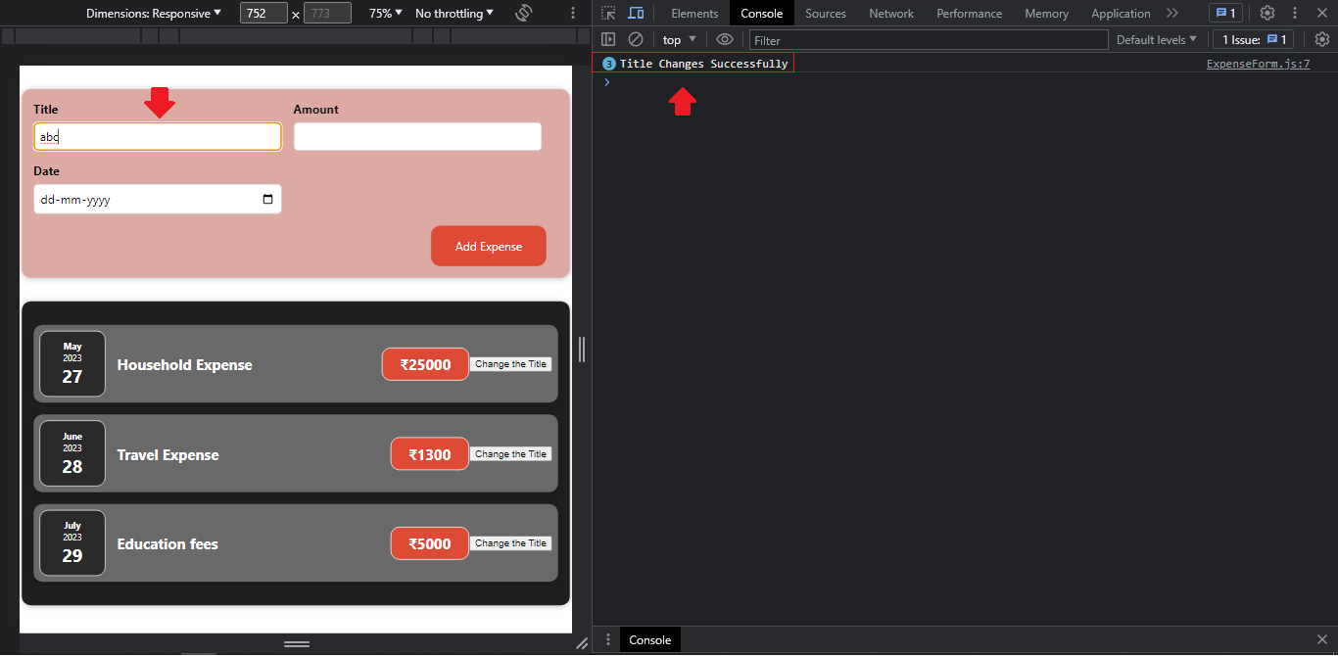Focus the Amount input field
Image resolution: width=1338 pixels, height=656 pixels.
[417, 137]
